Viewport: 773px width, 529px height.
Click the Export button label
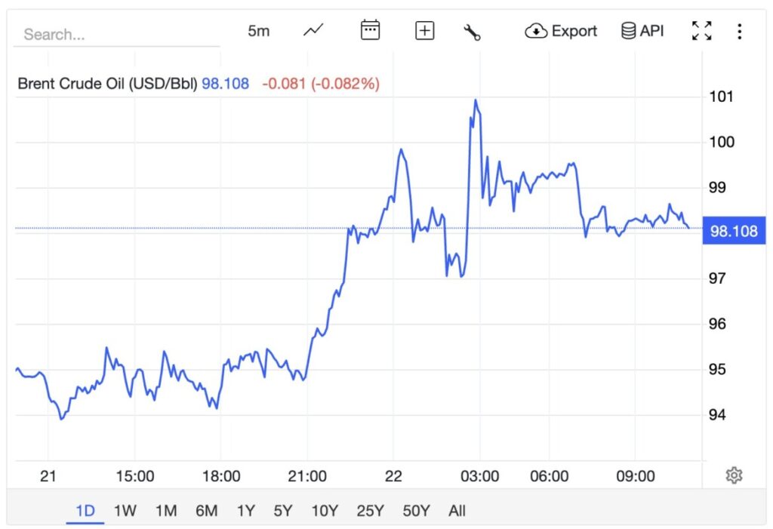tap(576, 31)
